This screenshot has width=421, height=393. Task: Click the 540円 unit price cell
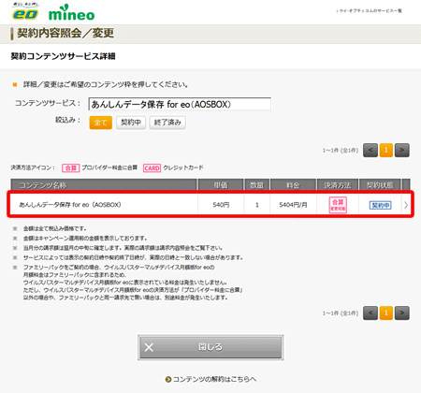221,205
